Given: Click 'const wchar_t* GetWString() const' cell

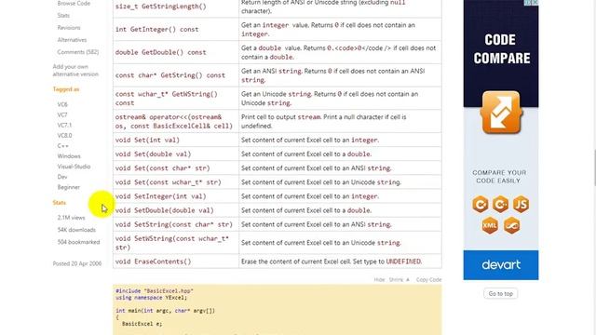Looking at the screenshot, I should click(176, 99).
